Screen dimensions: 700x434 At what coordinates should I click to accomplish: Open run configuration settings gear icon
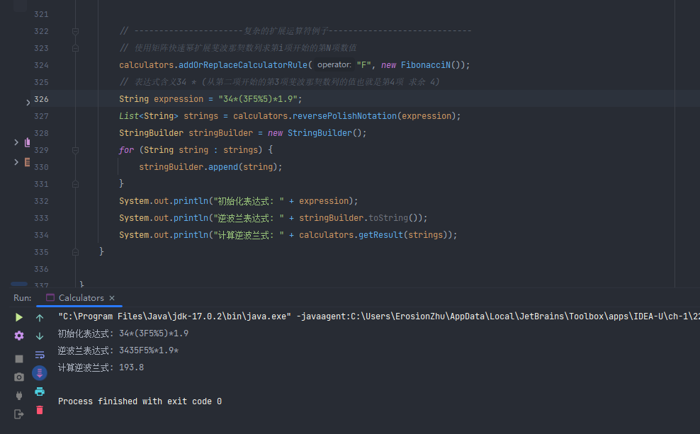point(19,336)
